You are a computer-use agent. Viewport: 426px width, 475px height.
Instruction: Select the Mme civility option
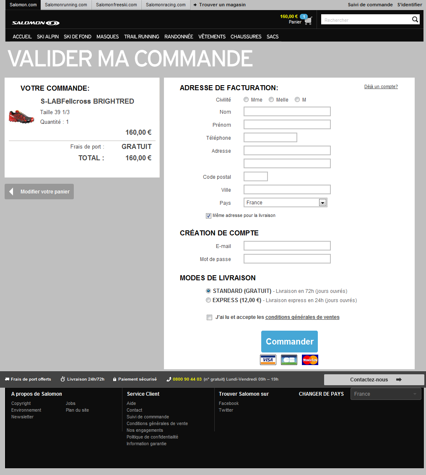coord(246,100)
